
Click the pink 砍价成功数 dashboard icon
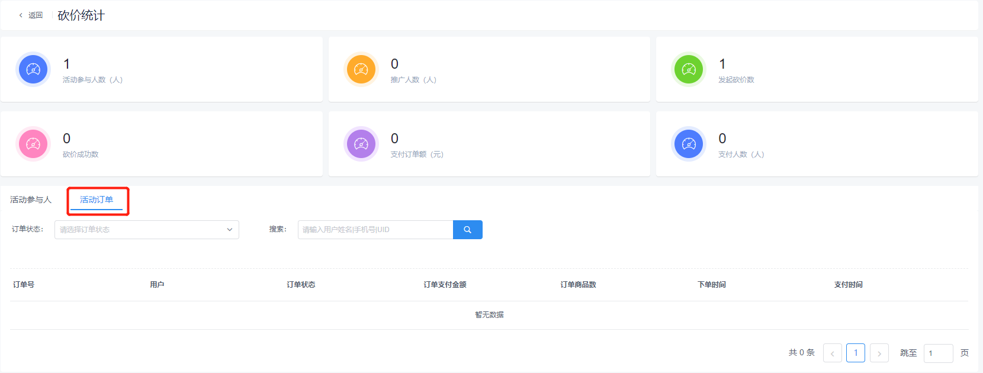point(33,144)
